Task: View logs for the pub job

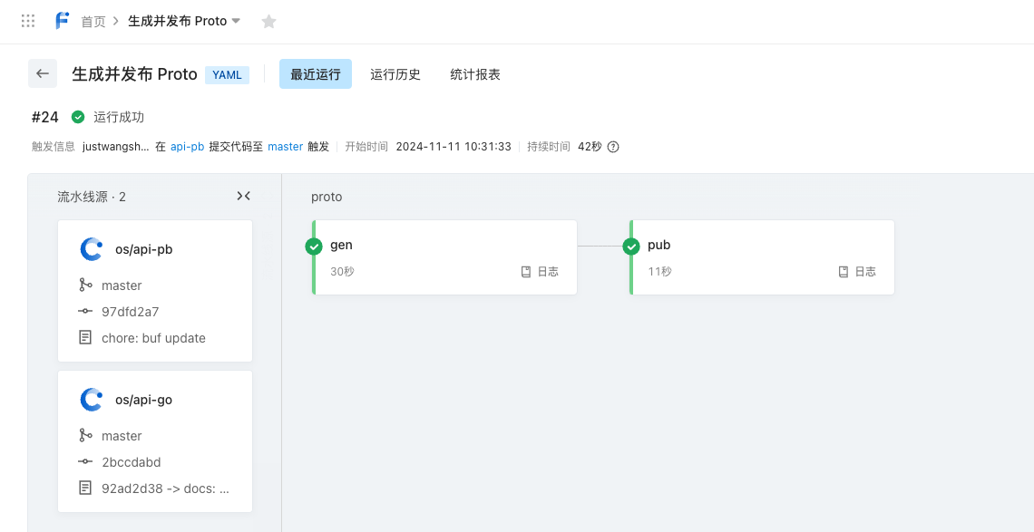Action: click(x=857, y=272)
